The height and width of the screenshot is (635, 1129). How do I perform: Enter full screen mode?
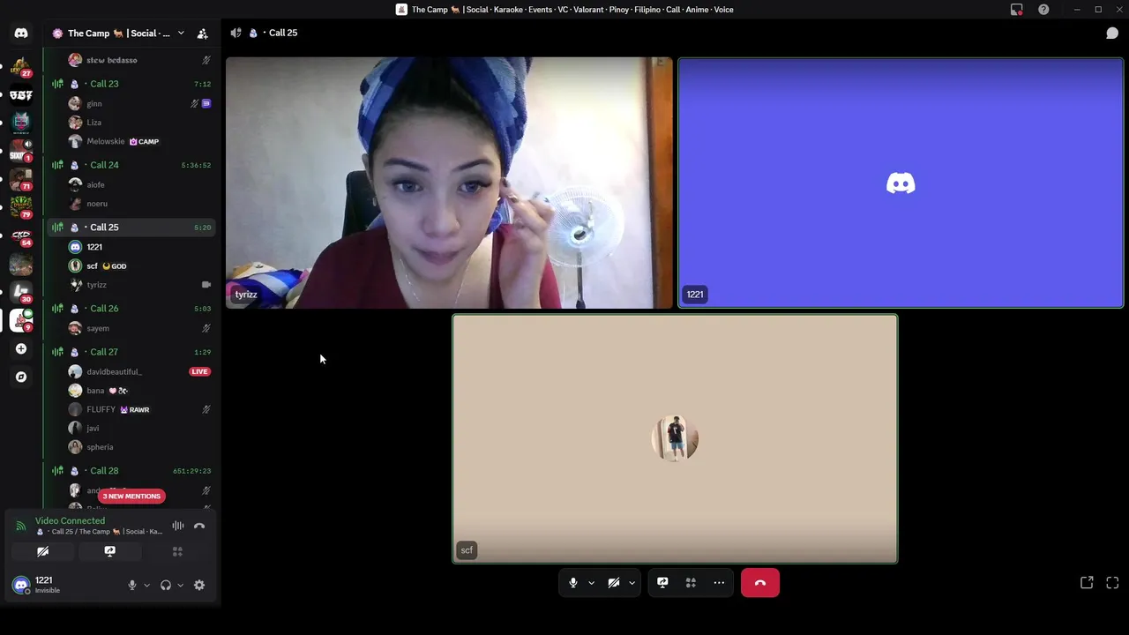1112,583
